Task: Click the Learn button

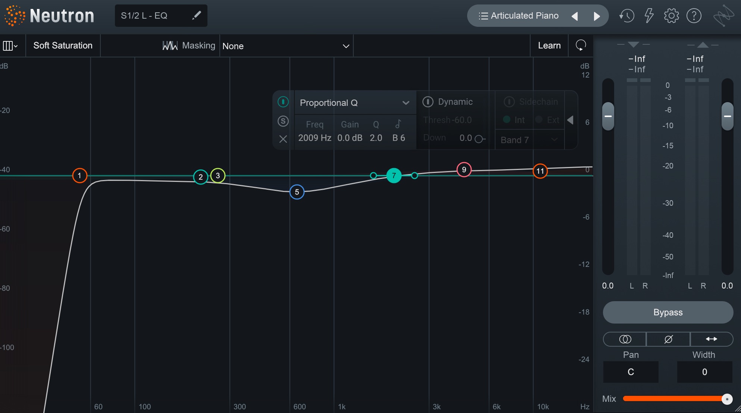Action: pos(549,45)
